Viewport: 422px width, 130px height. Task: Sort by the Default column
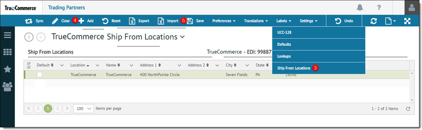click(45, 65)
